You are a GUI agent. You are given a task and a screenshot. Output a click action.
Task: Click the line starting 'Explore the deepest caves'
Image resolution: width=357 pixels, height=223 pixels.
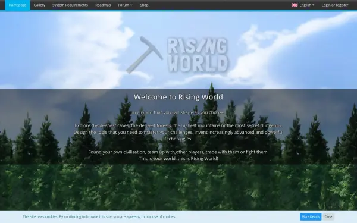click(x=178, y=125)
